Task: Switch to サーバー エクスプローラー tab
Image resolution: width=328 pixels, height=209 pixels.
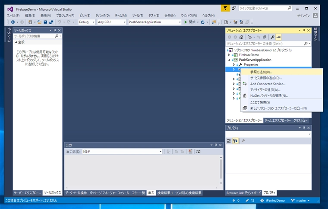Action: (x=27, y=193)
